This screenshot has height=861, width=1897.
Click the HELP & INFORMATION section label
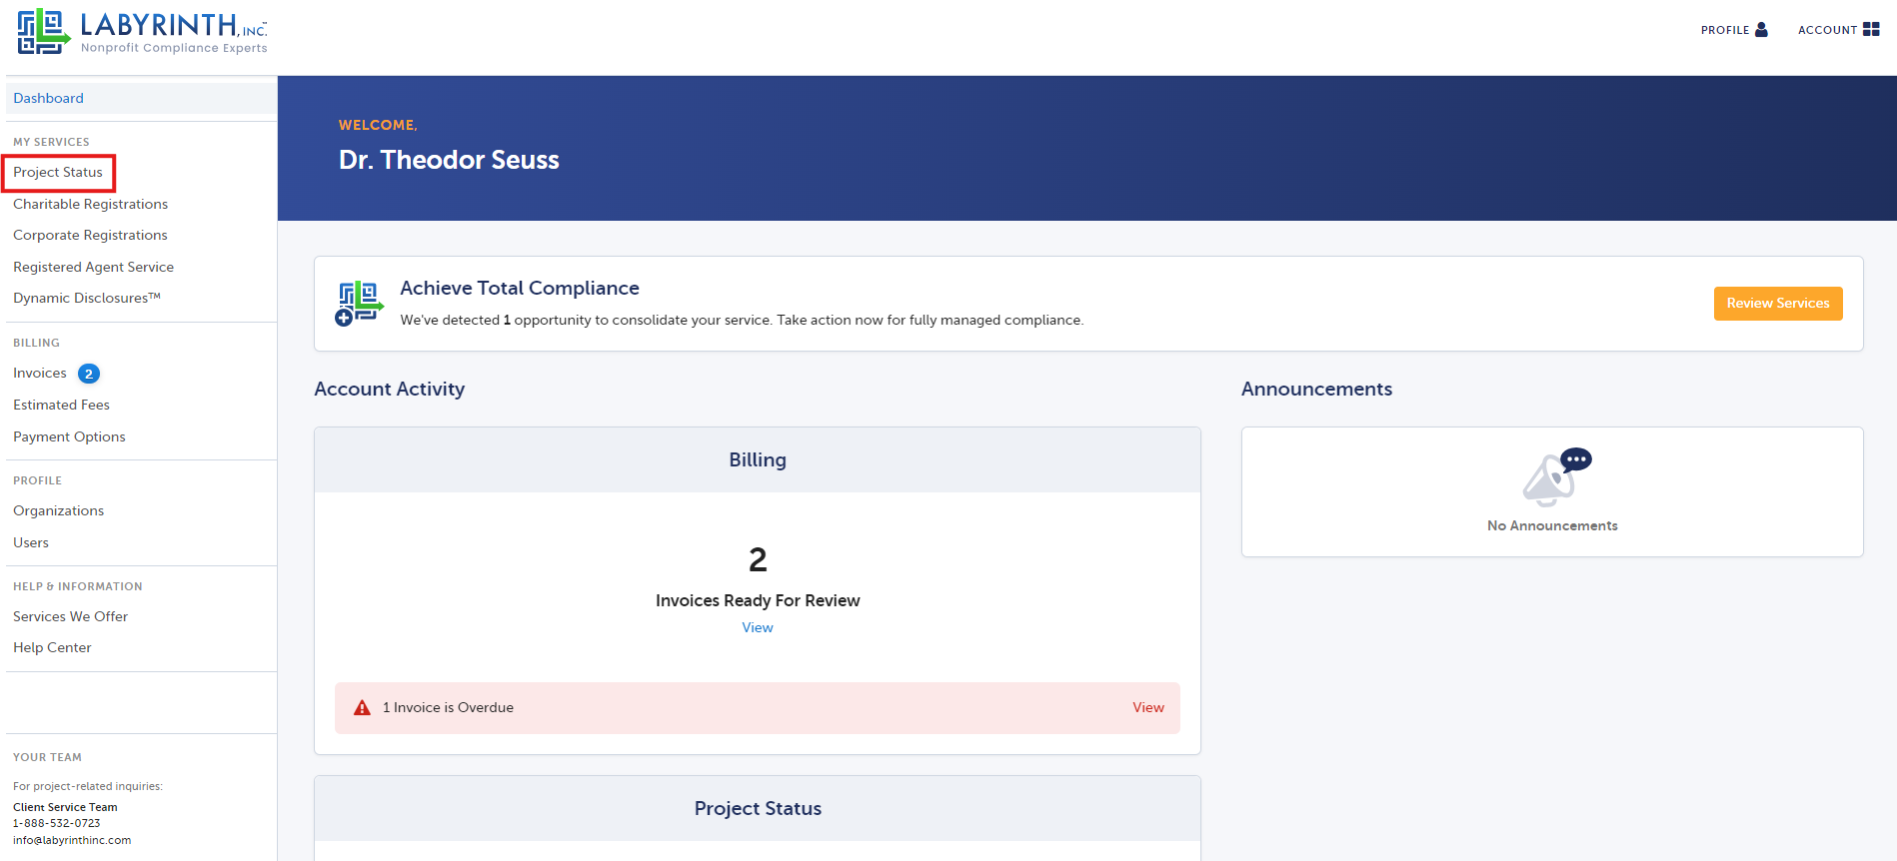[78, 586]
